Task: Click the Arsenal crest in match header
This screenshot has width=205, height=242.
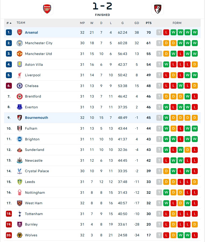Action: 47,9
